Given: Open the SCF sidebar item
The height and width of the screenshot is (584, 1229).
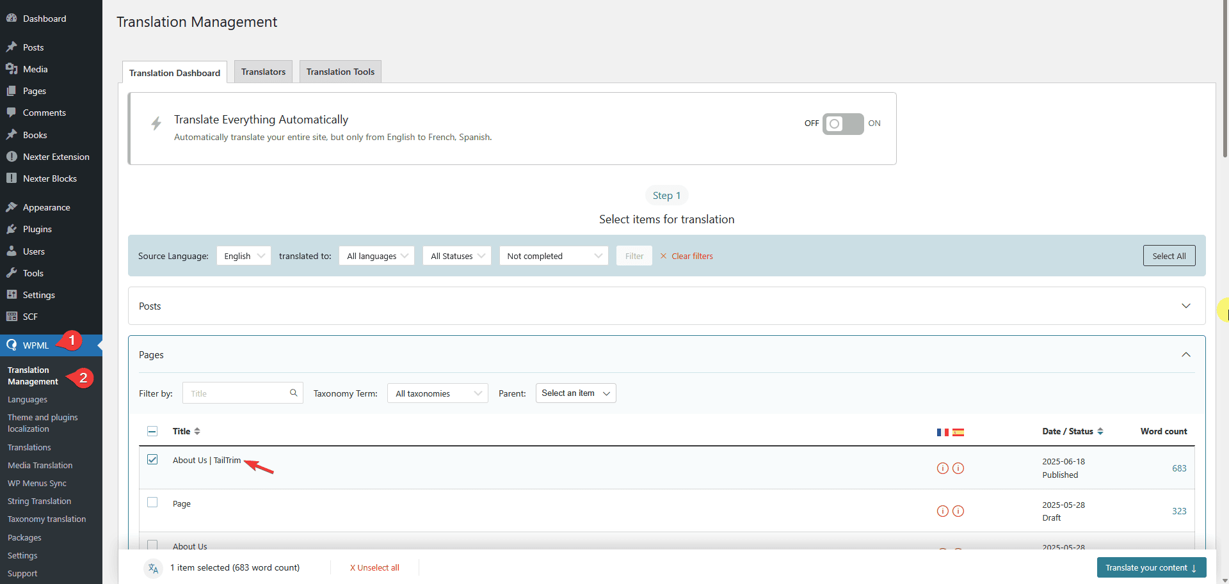Looking at the screenshot, I should [29, 316].
